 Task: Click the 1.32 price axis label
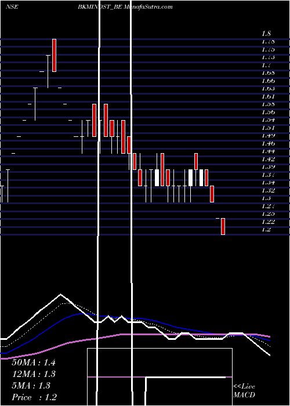pos(268,190)
